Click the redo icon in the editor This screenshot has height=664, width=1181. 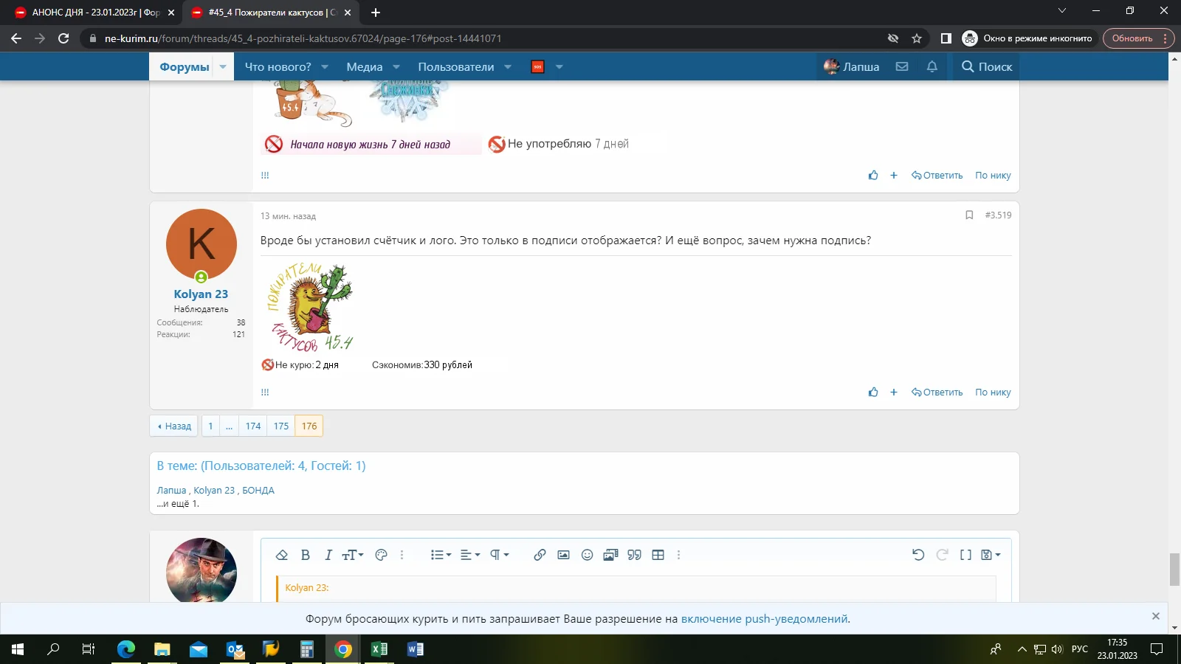[x=942, y=555]
